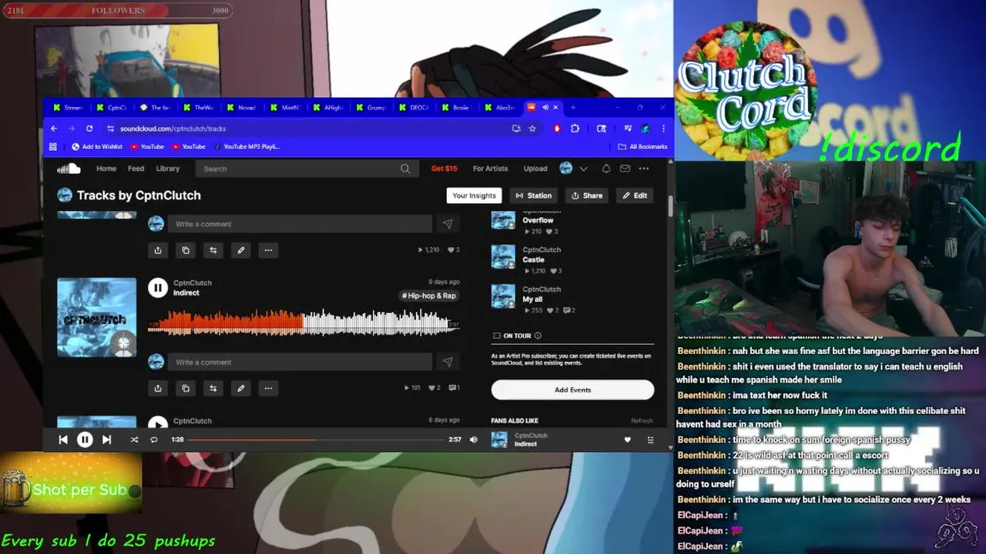
Task: Pause playback in the bottom player bar
Action: click(85, 439)
